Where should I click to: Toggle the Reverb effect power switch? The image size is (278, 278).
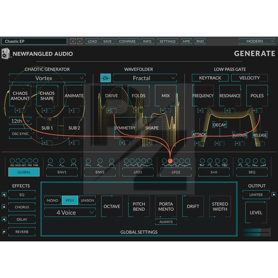pyautogui.click(x=4, y=232)
